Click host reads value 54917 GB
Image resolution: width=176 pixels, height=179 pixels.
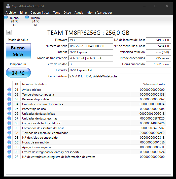pyautogui.click(x=158, y=40)
